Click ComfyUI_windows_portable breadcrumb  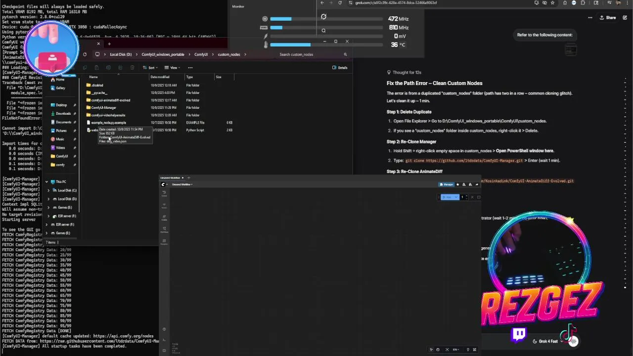point(163,54)
